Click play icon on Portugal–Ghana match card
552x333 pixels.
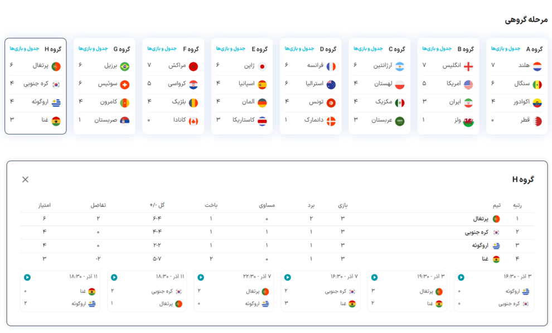(x=374, y=277)
